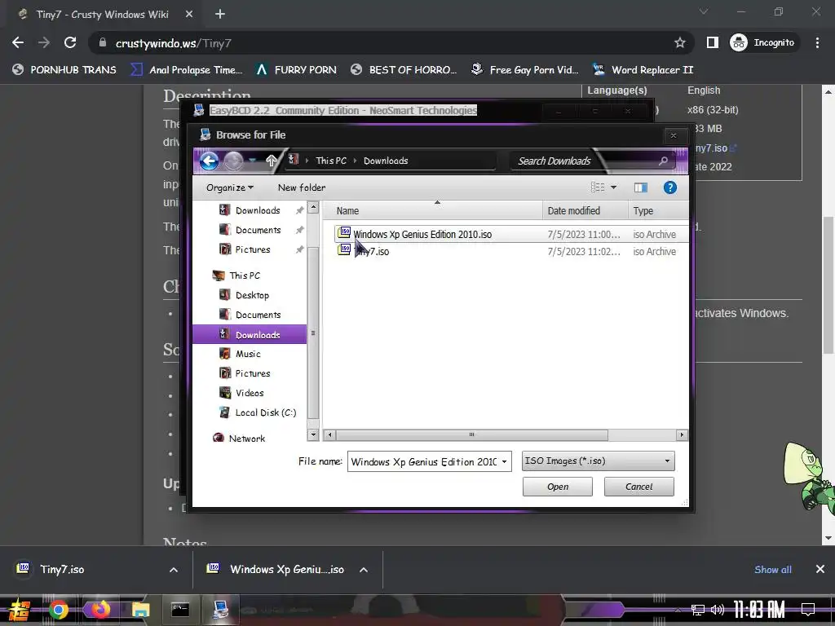Image resolution: width=835 pixels, height=626 pixels.
Task: Click ISO icon of Windows Xp Genius Edition
Action: (344, 232)
